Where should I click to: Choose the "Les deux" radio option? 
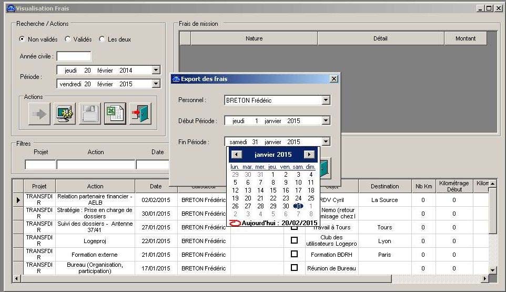pyautogui.click(x=102, y=39)
